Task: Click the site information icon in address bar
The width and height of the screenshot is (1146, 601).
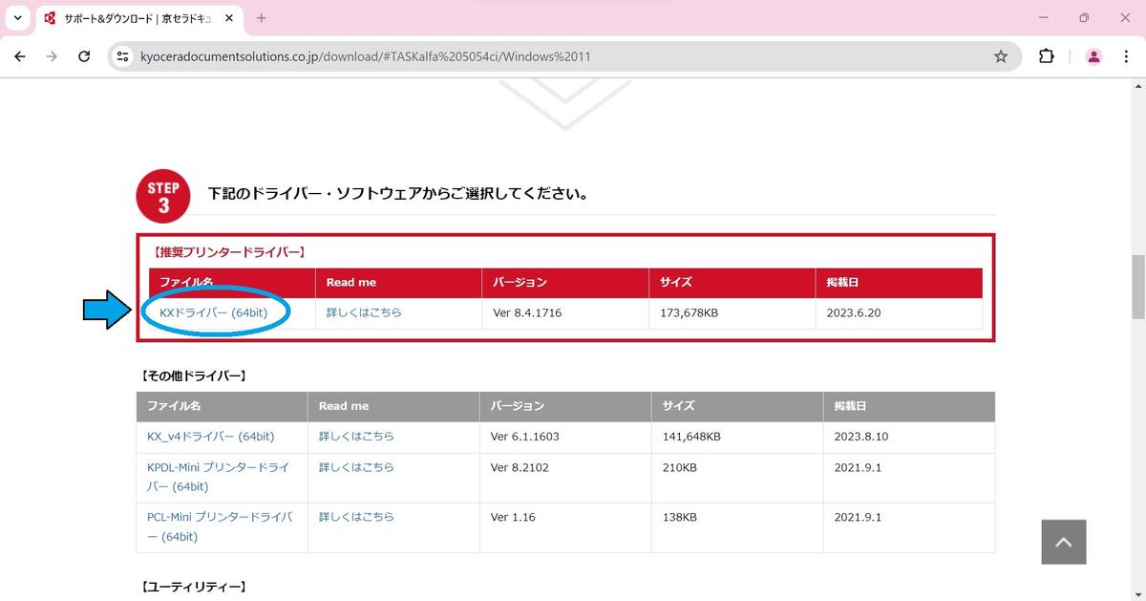Action: point(122,56)
